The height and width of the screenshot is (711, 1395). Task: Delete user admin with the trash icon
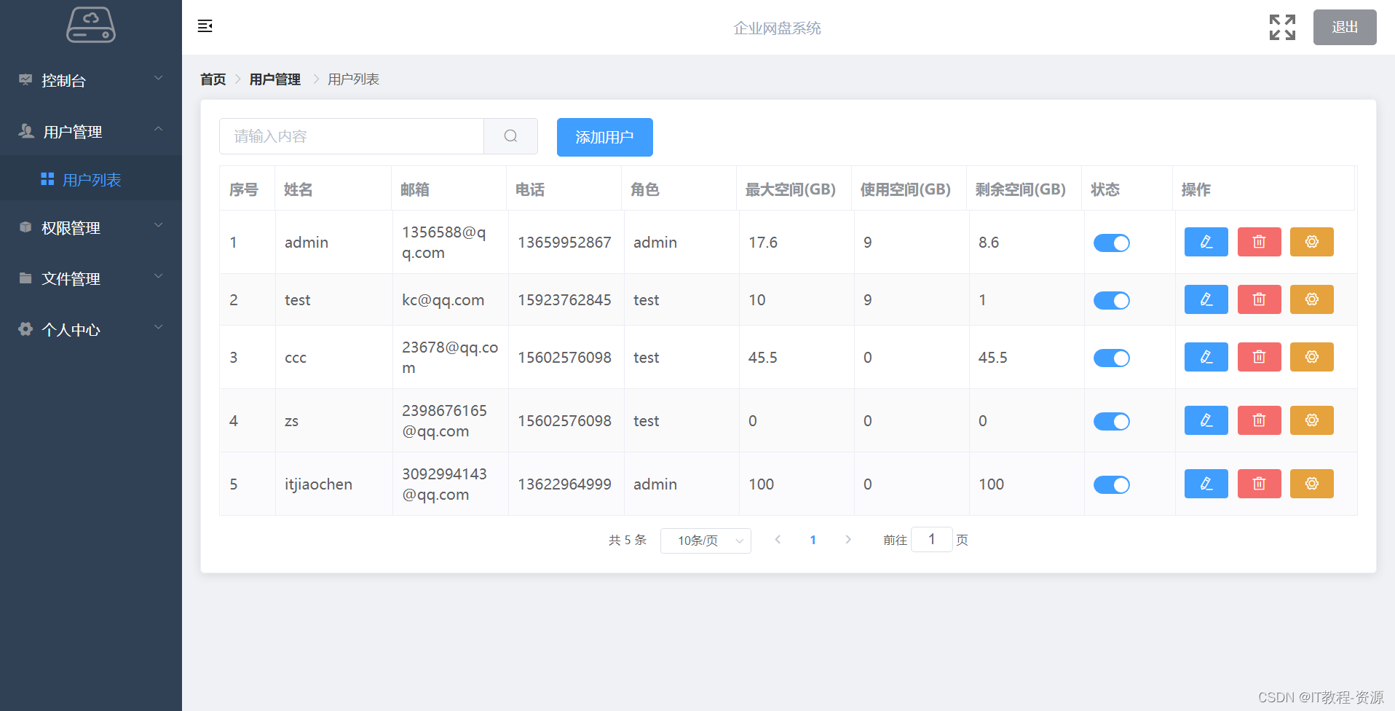[x=1259, y=242]
